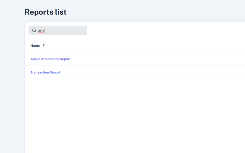
Task: Focus the search field containing "ans"
Action: coord(61,30)
